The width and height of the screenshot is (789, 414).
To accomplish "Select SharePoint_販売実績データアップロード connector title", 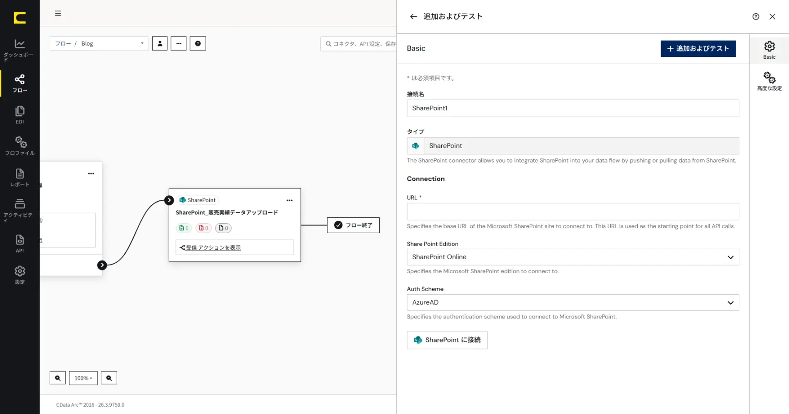I will [227, 213].
